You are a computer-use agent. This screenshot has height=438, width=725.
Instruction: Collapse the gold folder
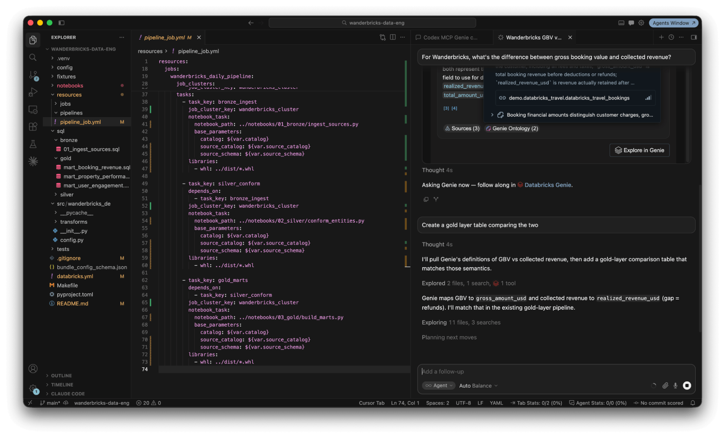tap(66, 158)
